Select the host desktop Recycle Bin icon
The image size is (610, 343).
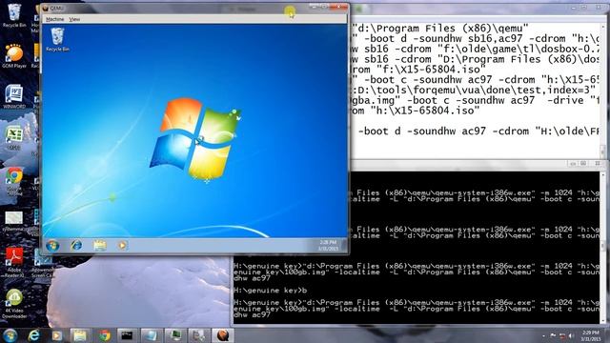tap(14, 16)
